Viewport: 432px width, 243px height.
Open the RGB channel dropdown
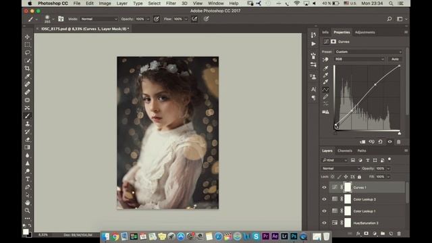pos(360,59)
